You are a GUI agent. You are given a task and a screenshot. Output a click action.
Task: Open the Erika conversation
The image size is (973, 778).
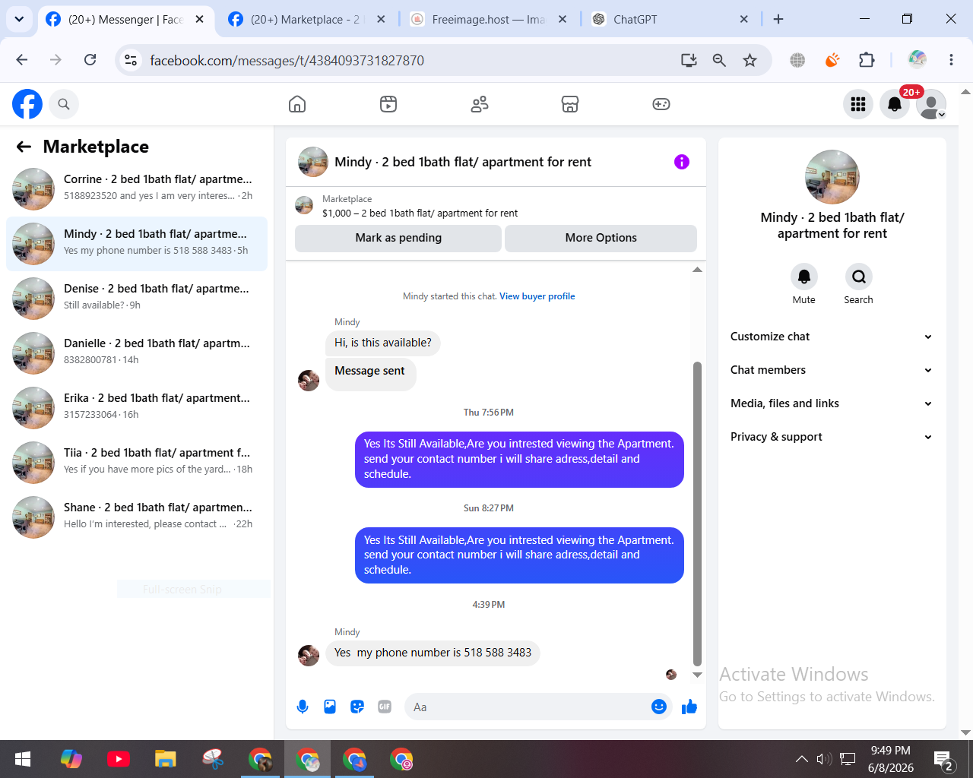point(137,408)
